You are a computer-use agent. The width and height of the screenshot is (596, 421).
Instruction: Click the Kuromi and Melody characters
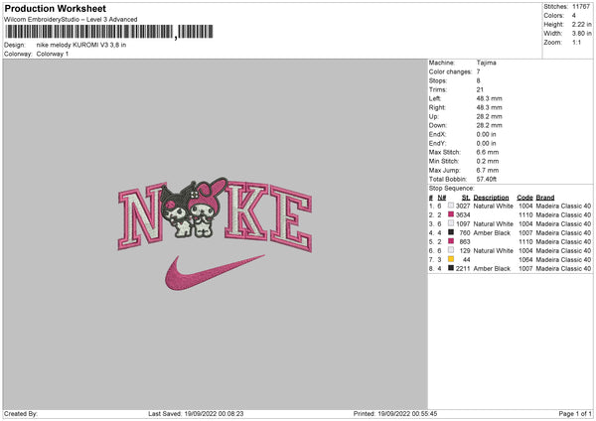(x=194, y=208)
